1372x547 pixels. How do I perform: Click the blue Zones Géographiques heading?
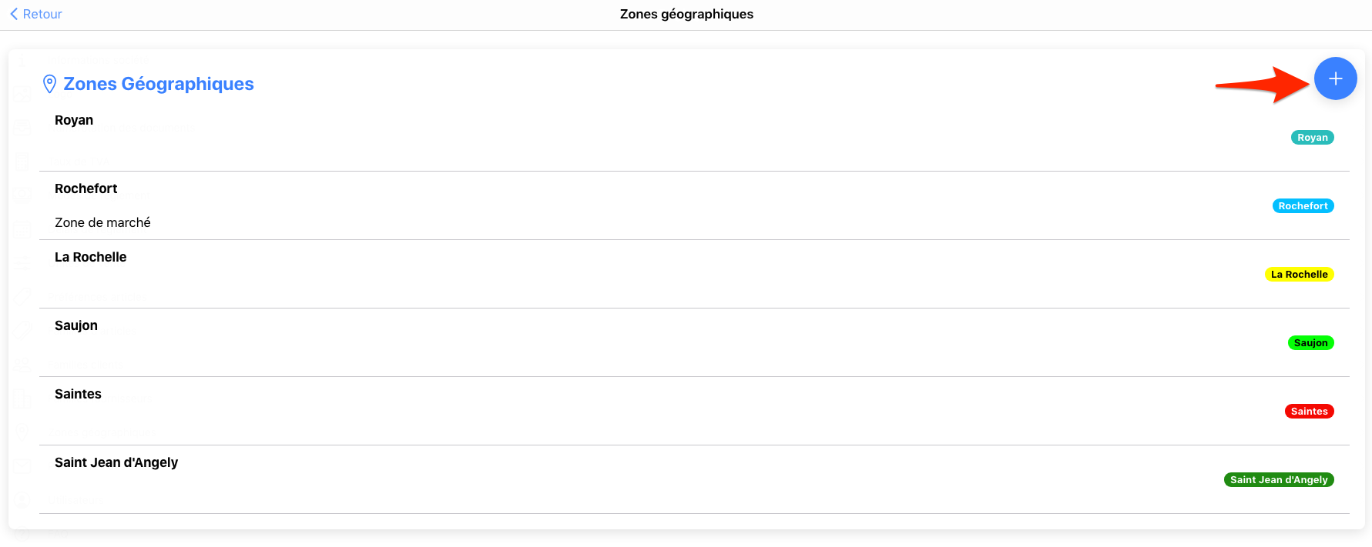158,84
